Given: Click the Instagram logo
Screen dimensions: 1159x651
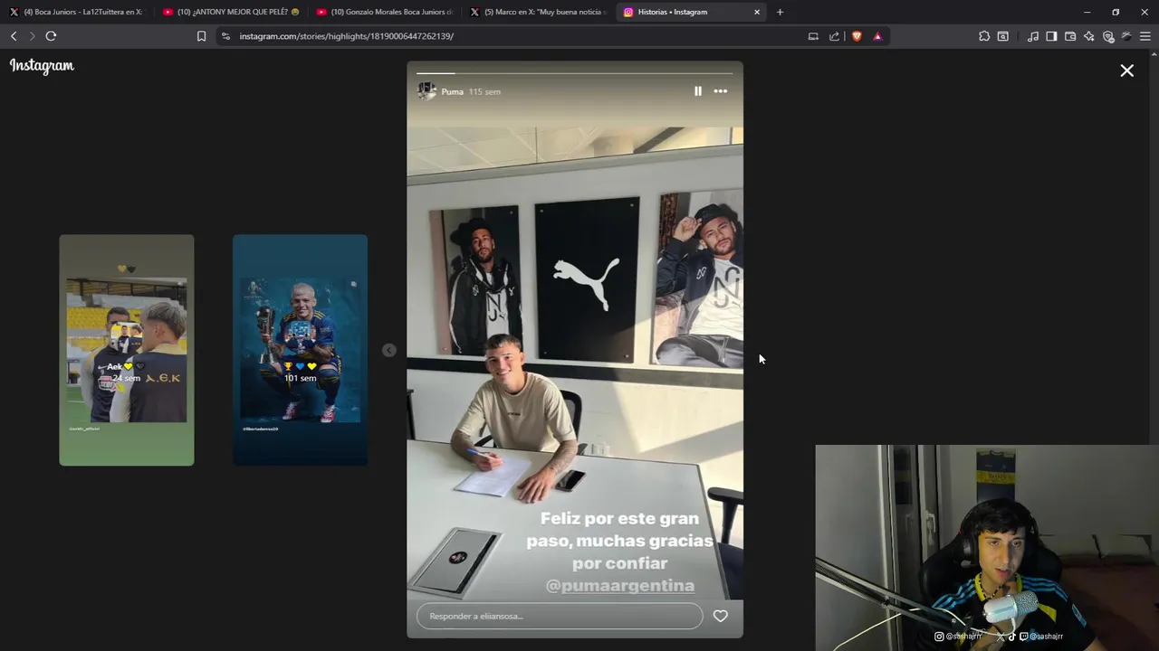Looking at the screenshot, I should (x=42, y=66).
